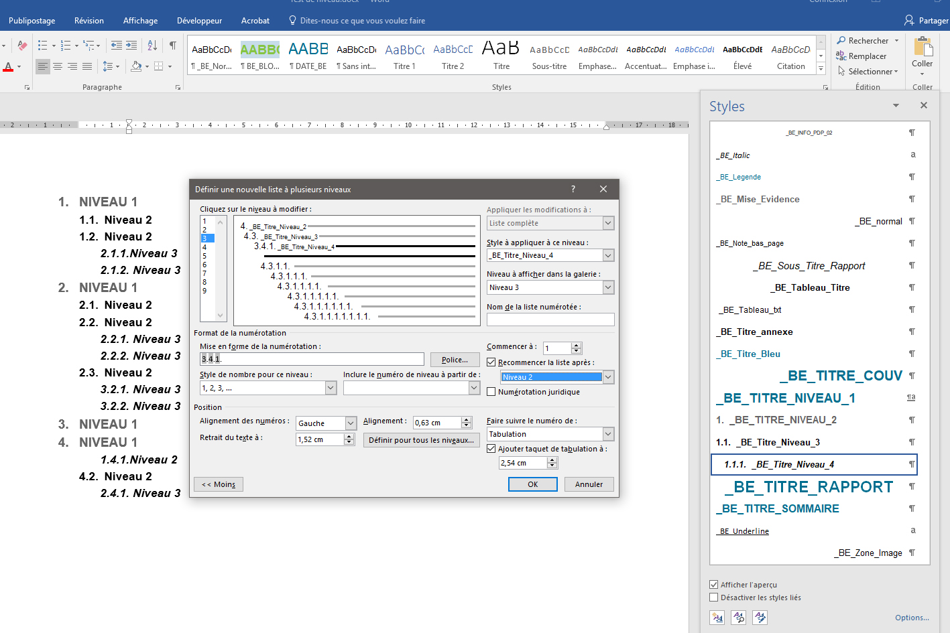
Task: Click the Partager share button
Action: pos(926,21)
